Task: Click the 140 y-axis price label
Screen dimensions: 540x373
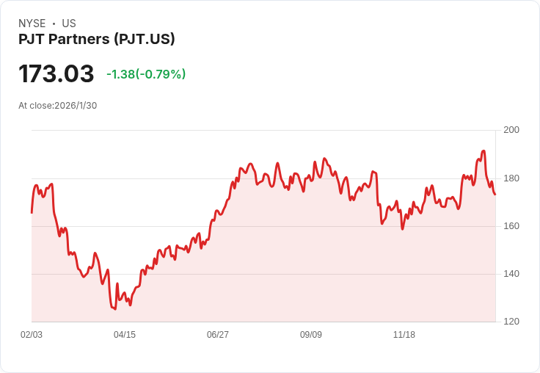Action: click(511, 274)
